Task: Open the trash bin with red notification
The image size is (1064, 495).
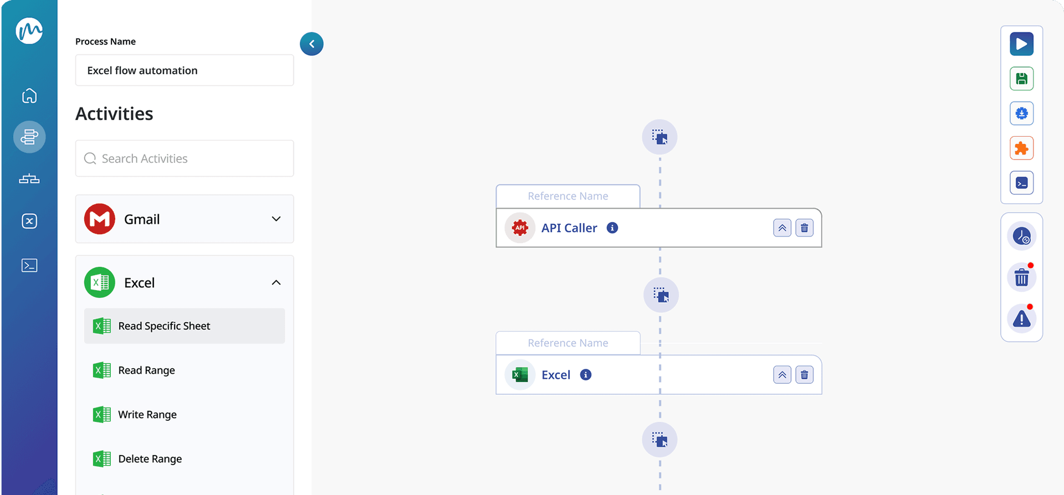Action: click(1021, 277)
